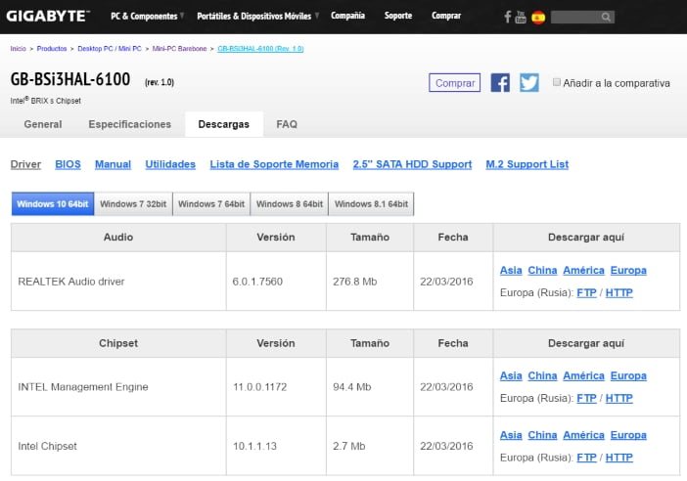Open the Gigabyte logo homepage
This screenshot has width=687, height=481.
[x=48, y=17]
